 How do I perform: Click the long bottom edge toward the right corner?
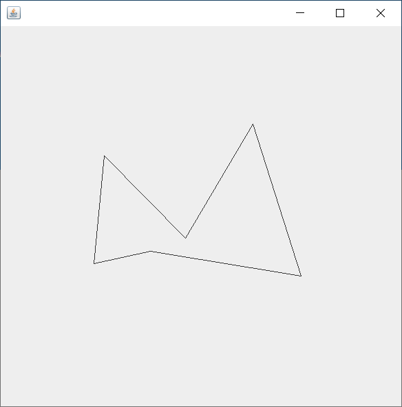[x=226, y=263]
